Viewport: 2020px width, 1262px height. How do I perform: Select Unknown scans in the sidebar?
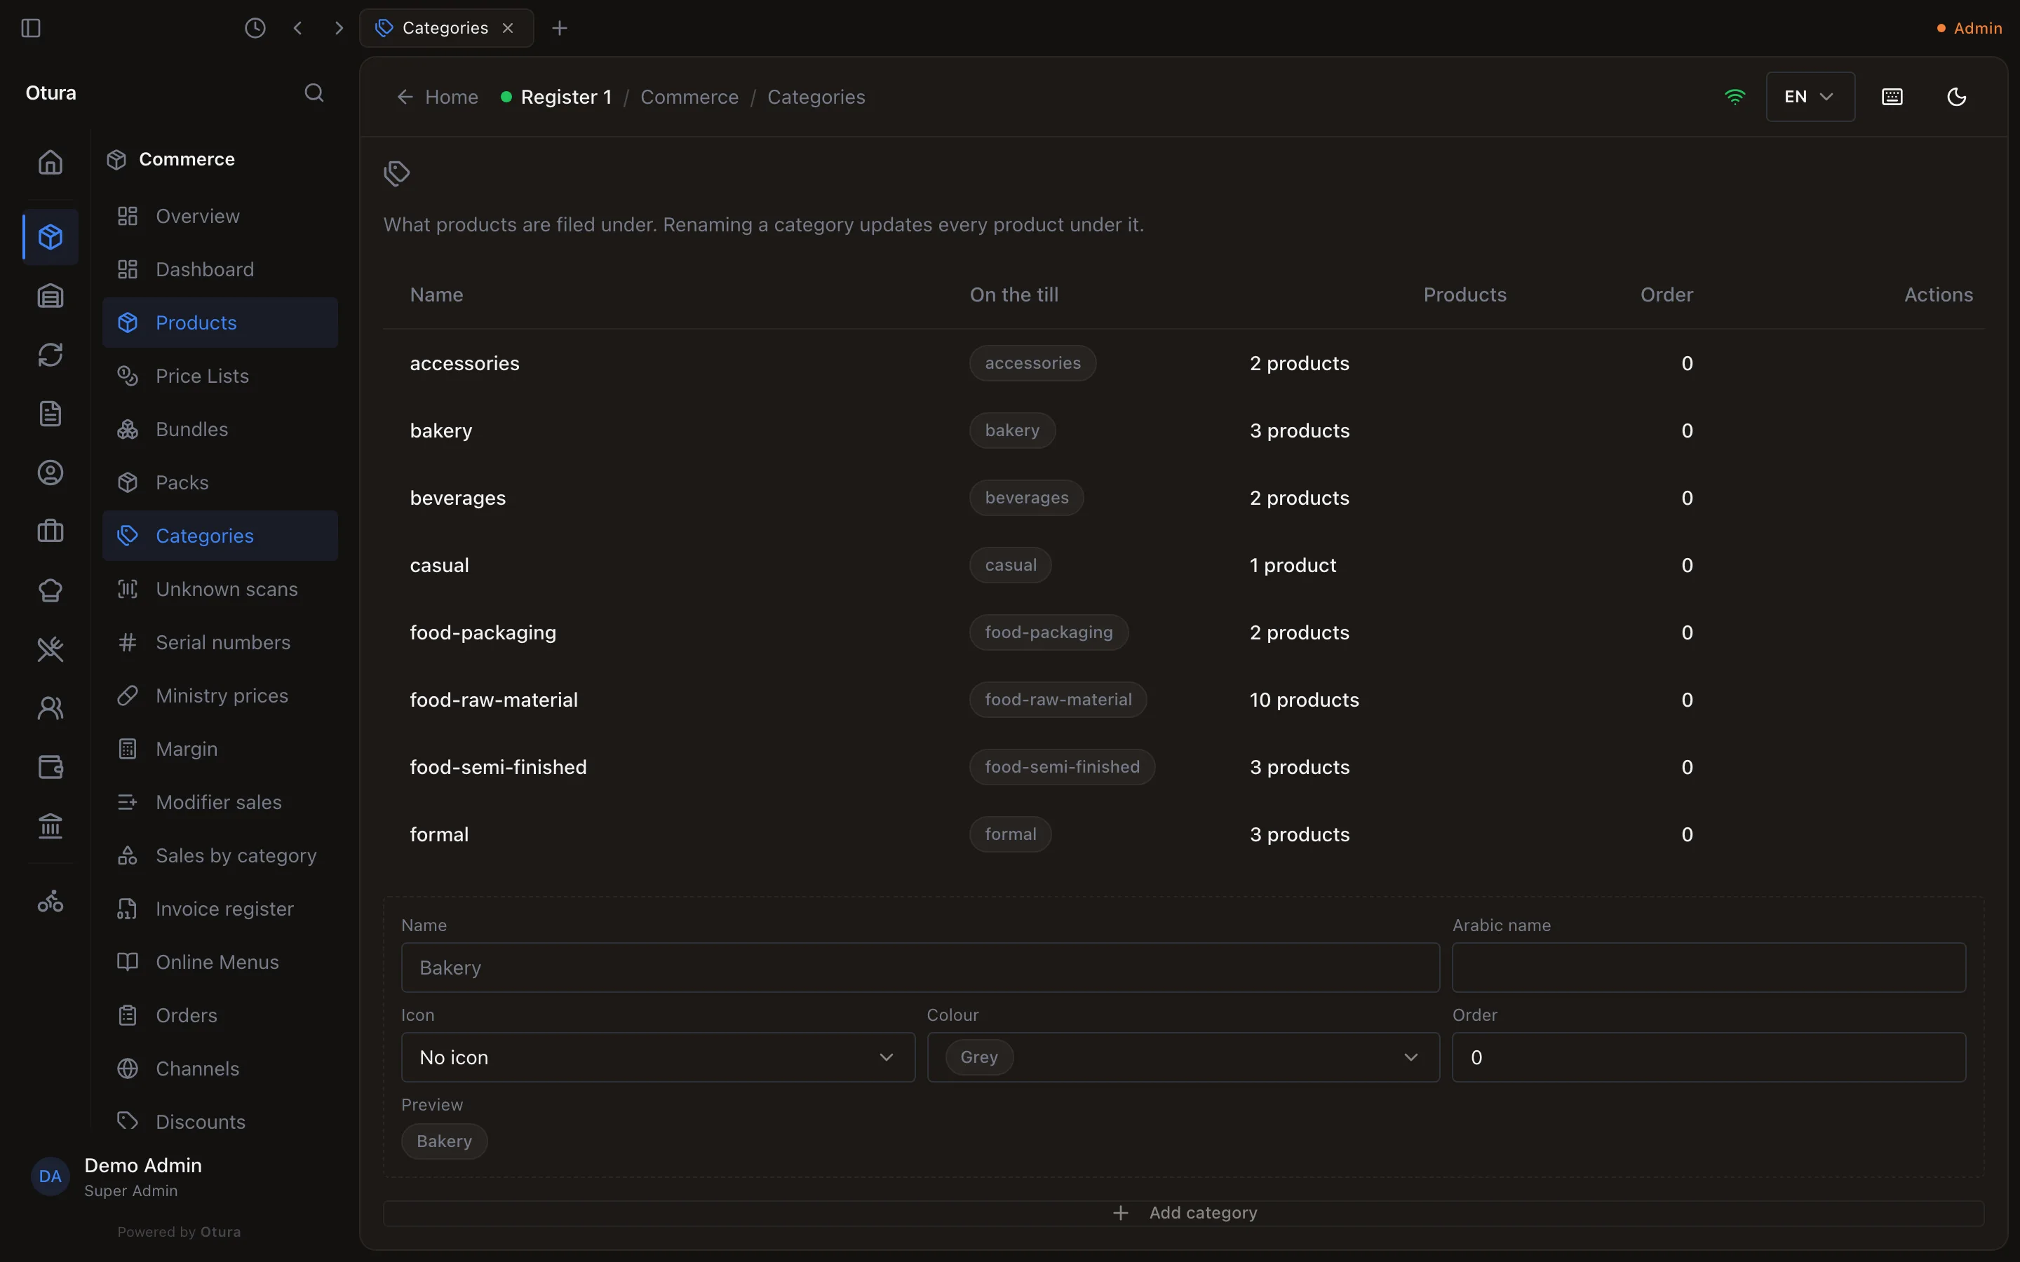(220, 589)
